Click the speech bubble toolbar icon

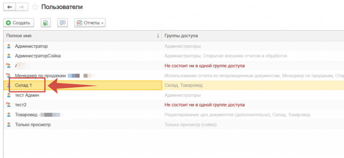pyautogui.click(x=62, y=23)
